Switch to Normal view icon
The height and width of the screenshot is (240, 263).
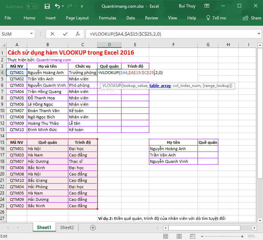coord(165,236)
